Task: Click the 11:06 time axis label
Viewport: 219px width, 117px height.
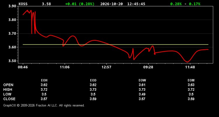Action: [x=65, y=67]
